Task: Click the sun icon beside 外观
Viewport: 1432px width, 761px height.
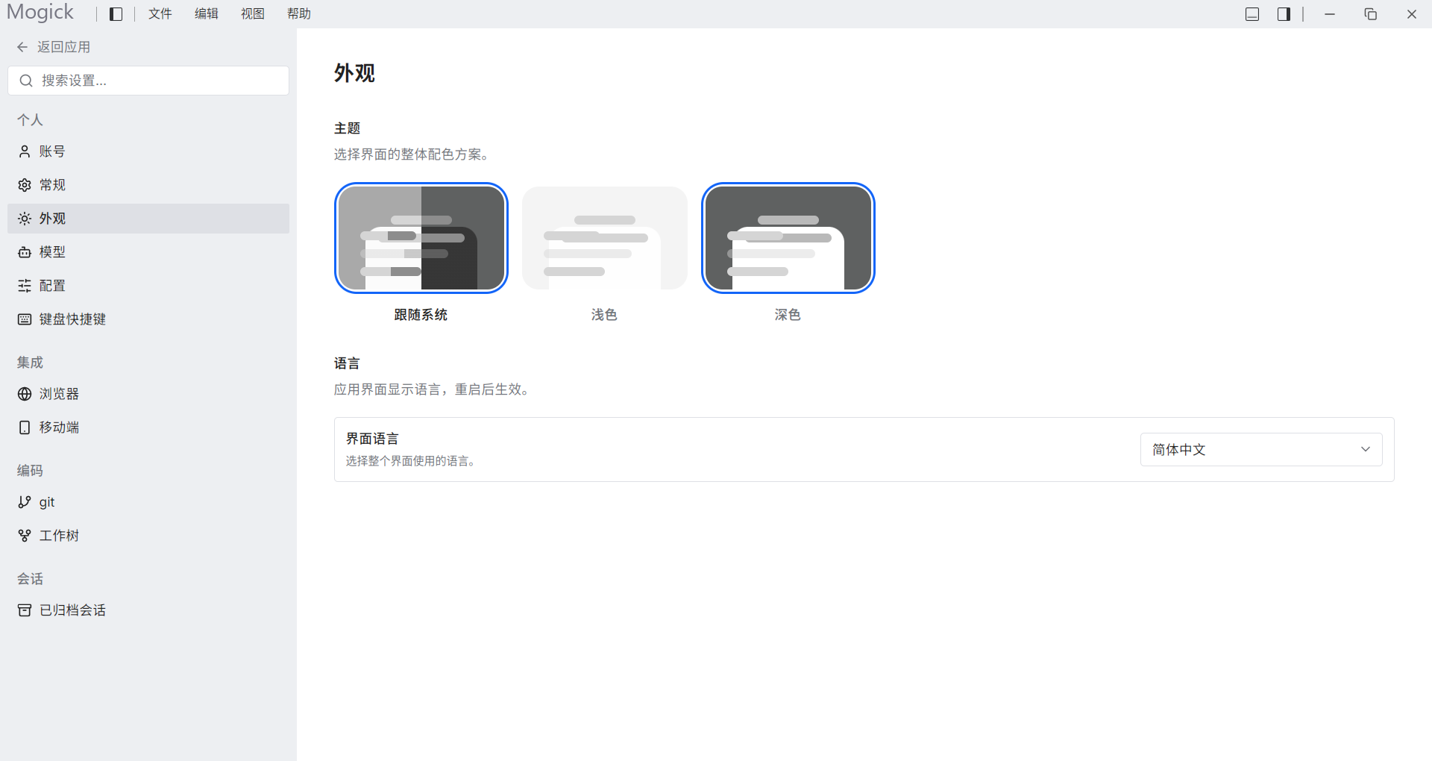Action: click(x=25, y=219)
